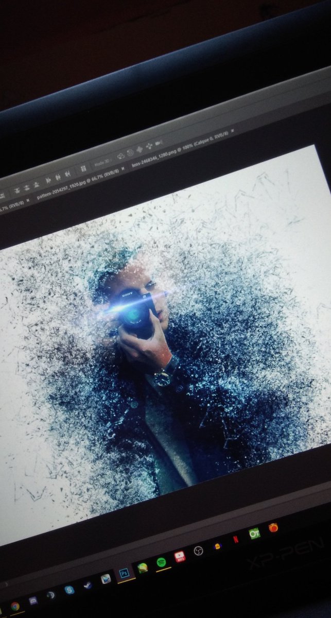Select the 3D Scale camera icon

pos(159,143)
